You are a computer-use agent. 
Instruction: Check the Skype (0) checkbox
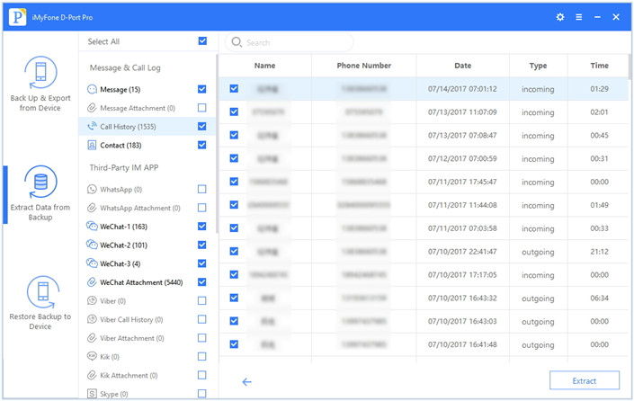[202, 393]
